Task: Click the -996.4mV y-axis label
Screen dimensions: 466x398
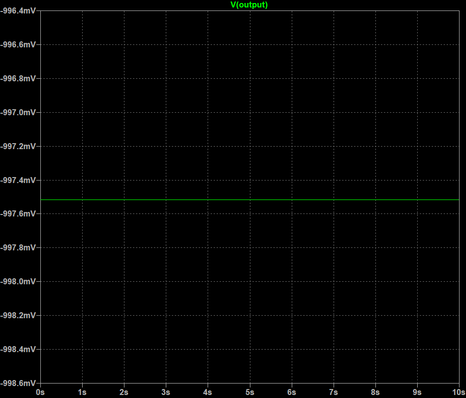Action: click(18, 11)
